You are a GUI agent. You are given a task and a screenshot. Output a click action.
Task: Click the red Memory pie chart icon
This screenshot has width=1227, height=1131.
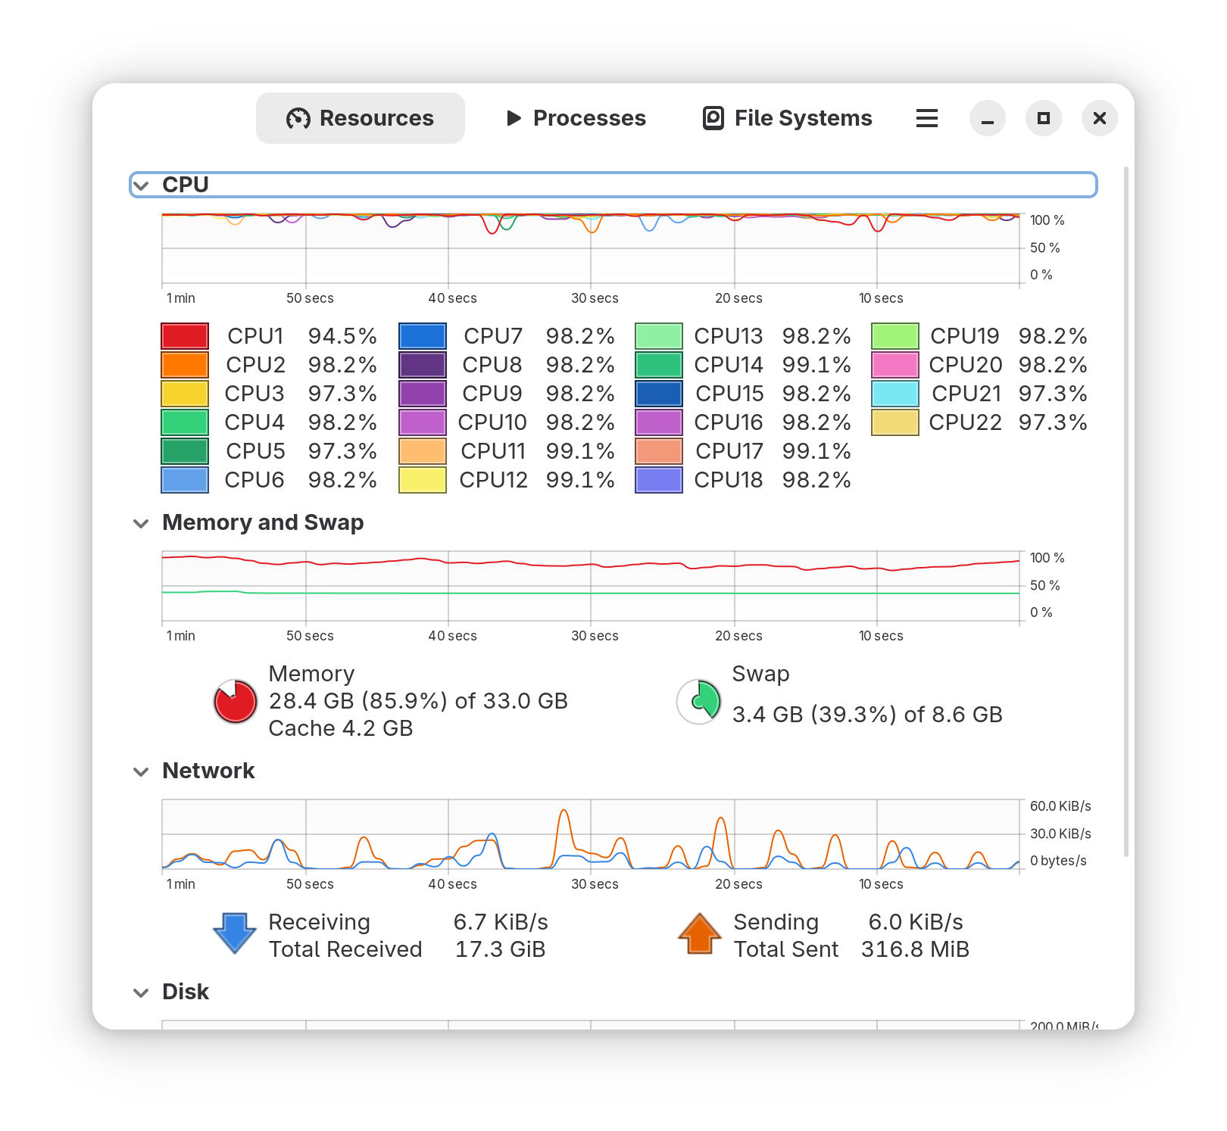(236, 701)
